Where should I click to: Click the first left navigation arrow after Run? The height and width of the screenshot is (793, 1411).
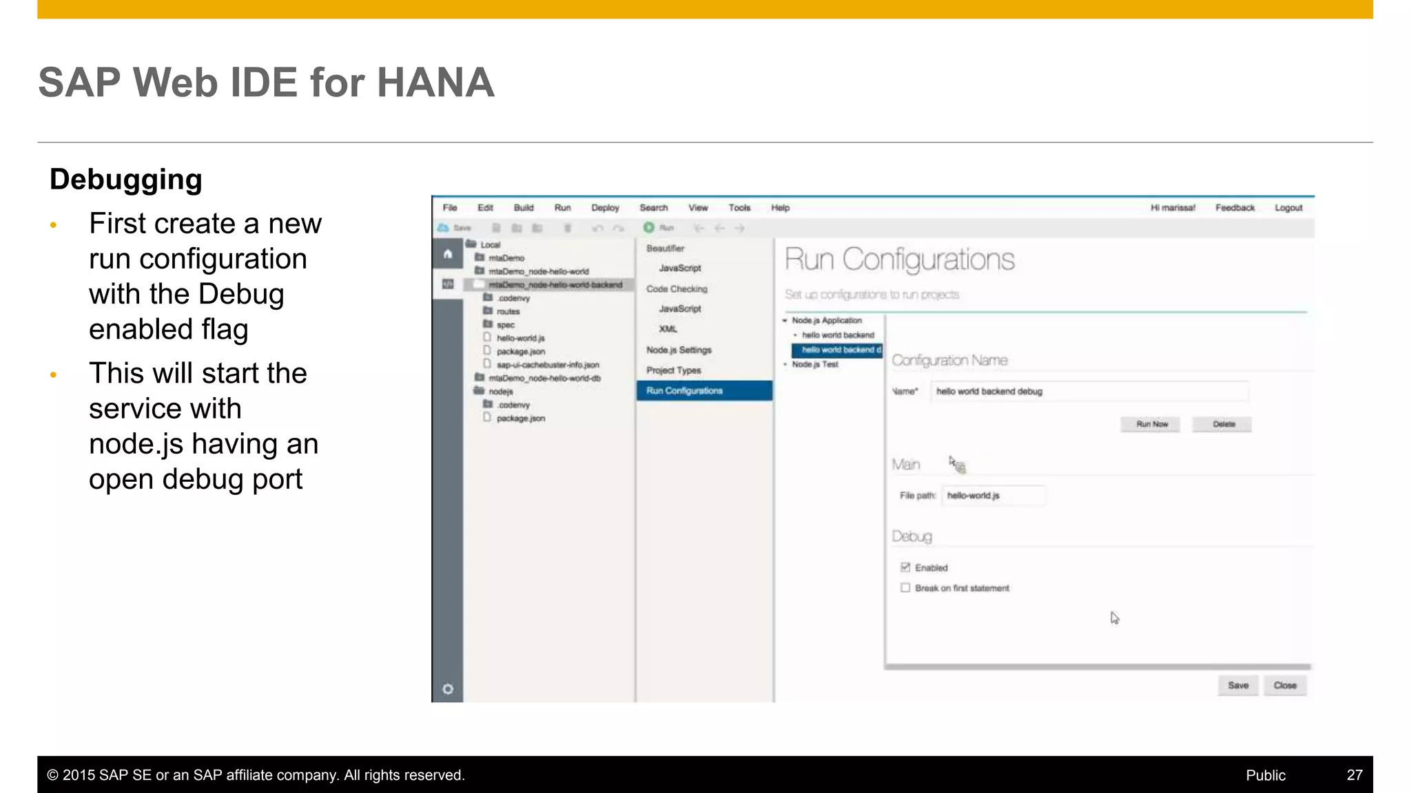pos(699,228)
